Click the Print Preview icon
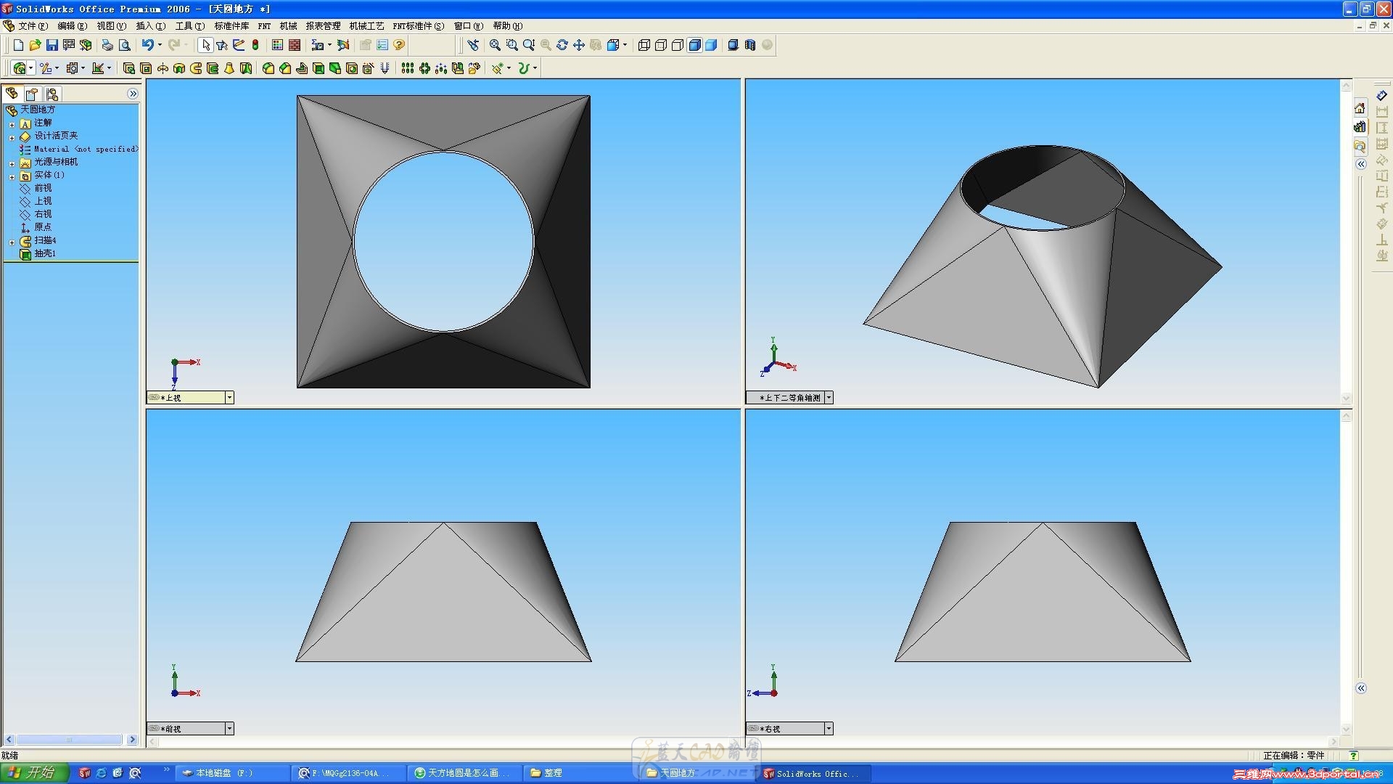The width and height of the screenshot is (1393, 784). pos(125,45)
